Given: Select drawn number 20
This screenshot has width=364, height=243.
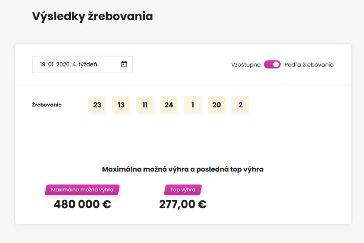Looking at the screenshot, I should point(216,105).
